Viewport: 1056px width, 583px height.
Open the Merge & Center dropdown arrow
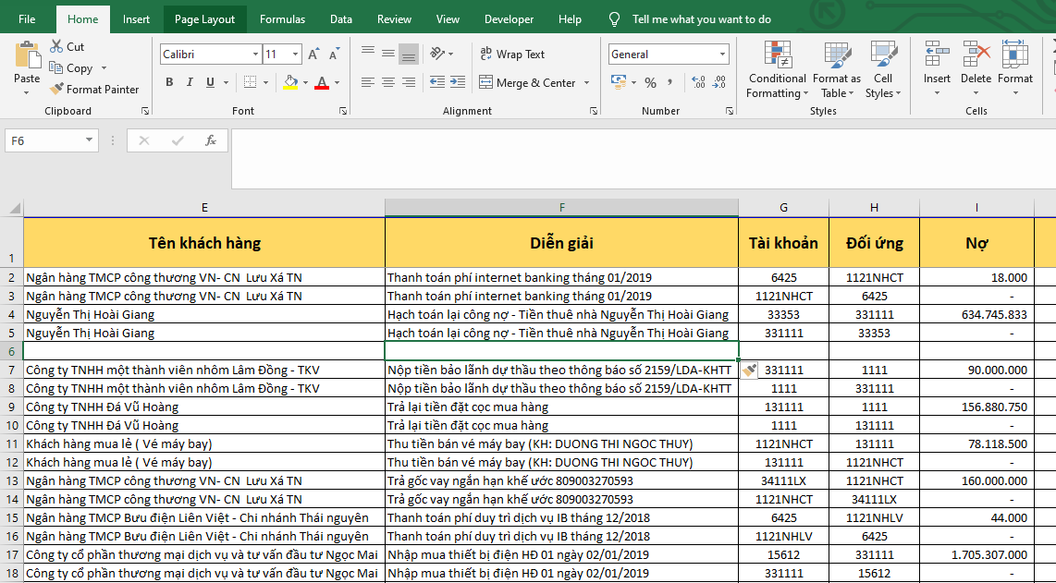tap(585, 83)
